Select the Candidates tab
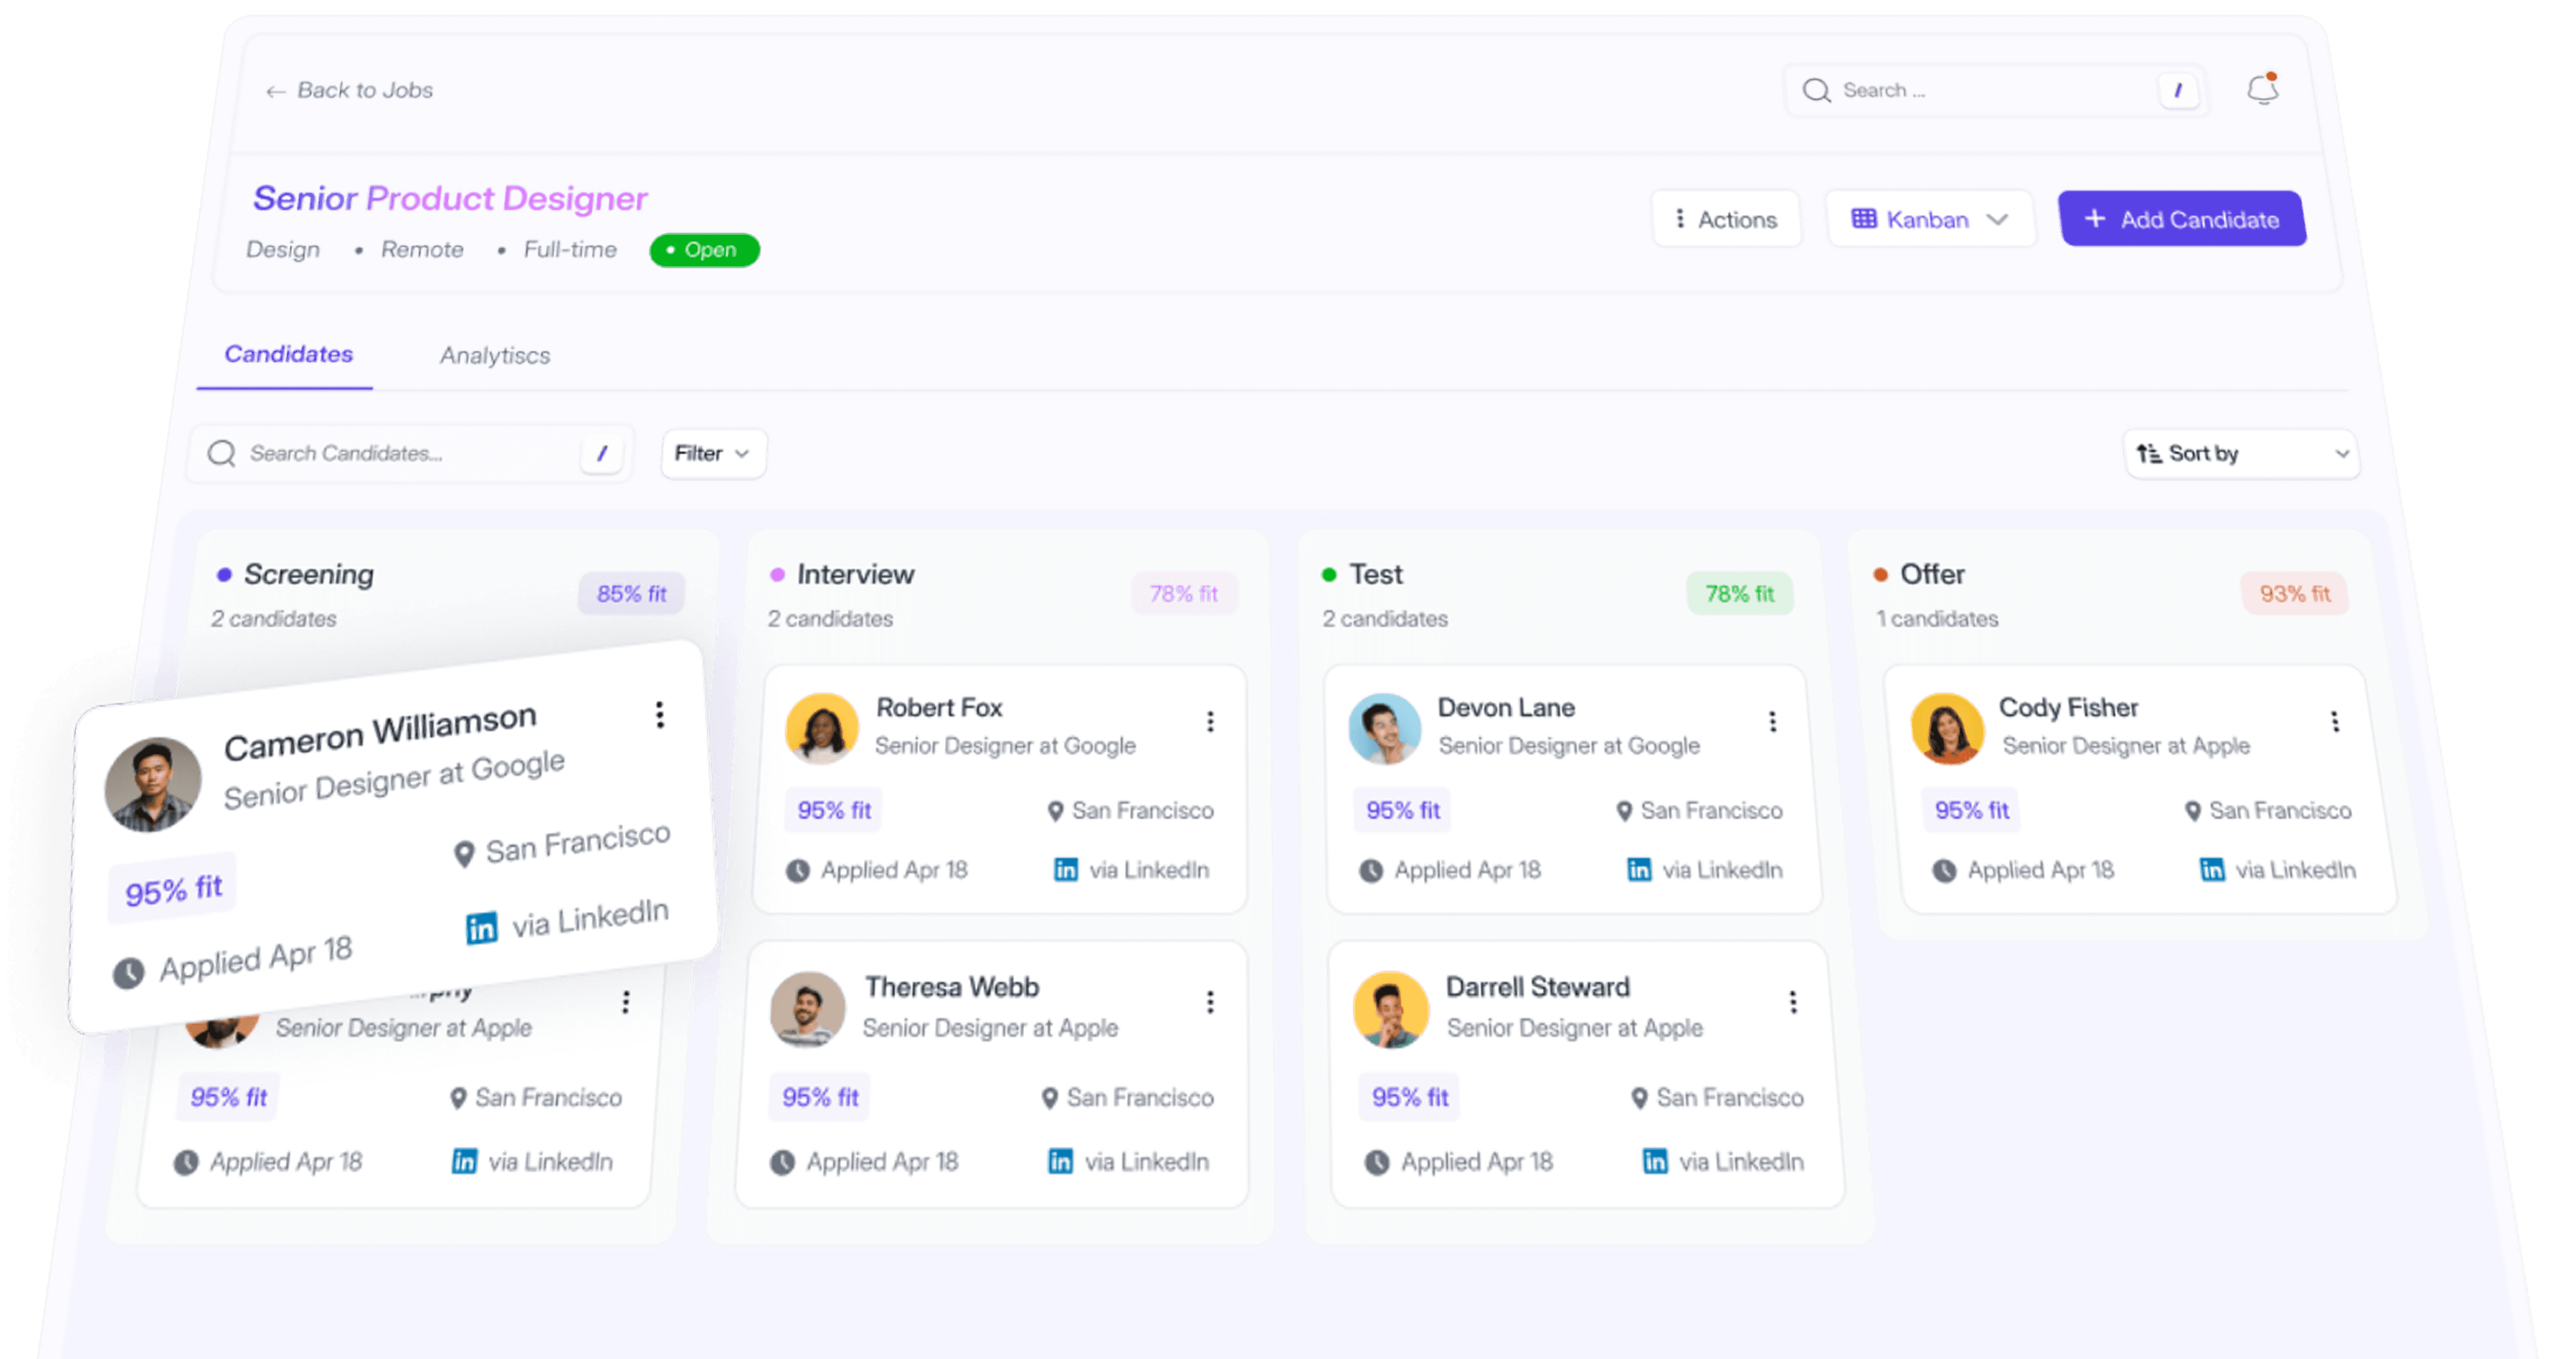 288,354
